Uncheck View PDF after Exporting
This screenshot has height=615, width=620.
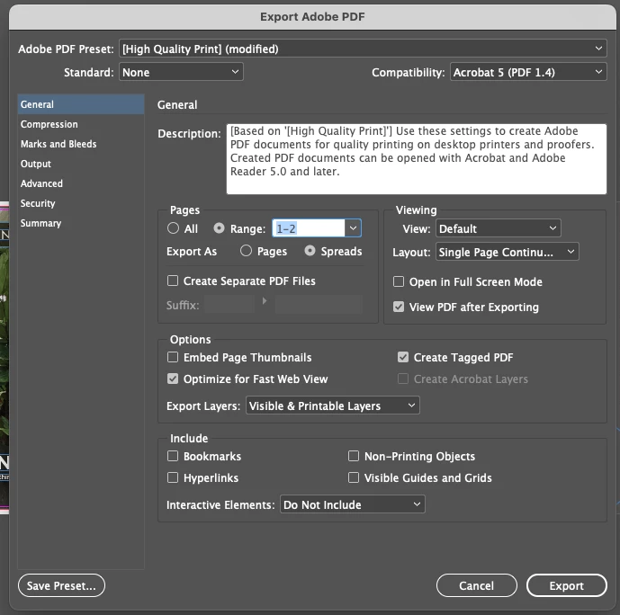point(399,307)
